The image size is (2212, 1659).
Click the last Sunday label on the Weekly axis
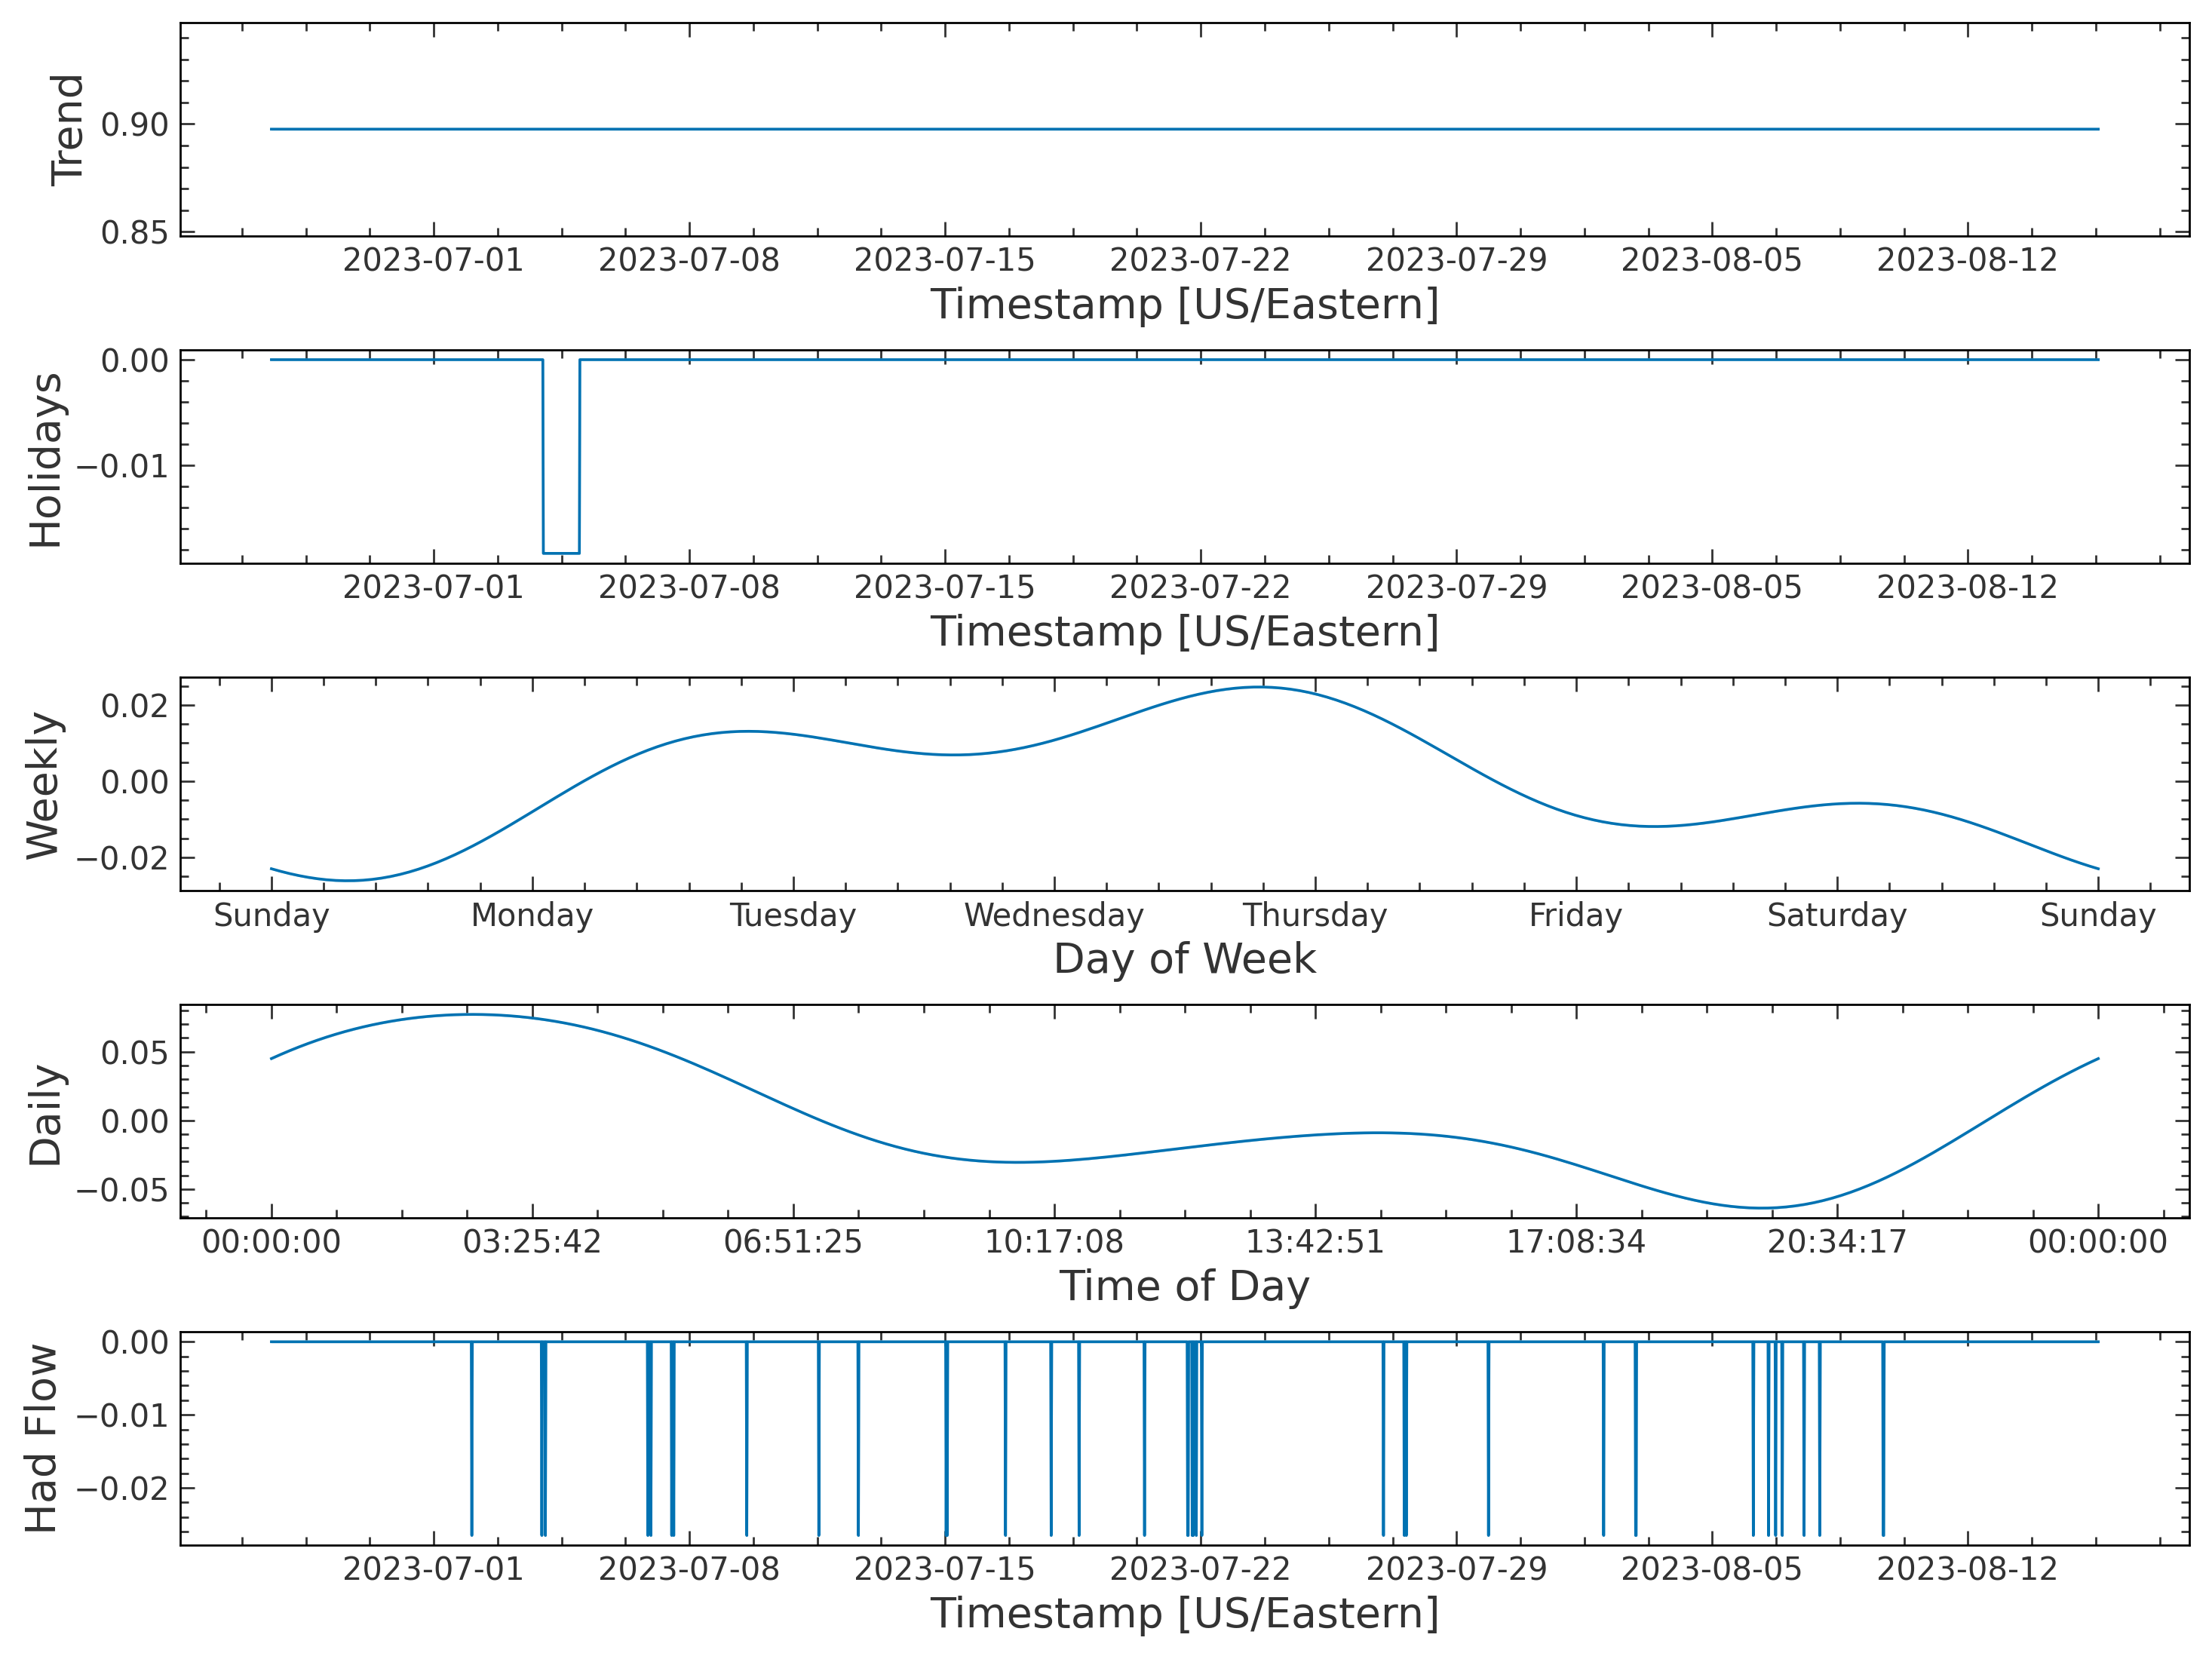coord(2098,916)
